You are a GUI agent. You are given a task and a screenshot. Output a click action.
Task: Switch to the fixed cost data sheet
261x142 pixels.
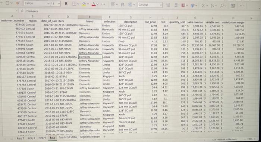[x=67, y=137]
